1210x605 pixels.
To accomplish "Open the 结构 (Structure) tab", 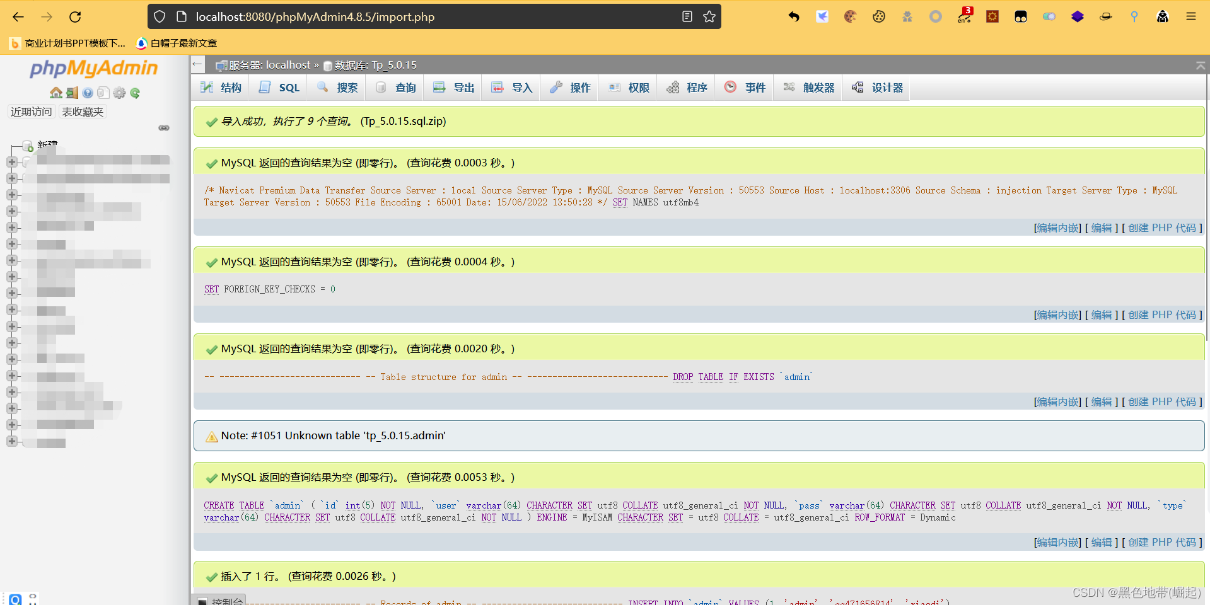I will 221,88.
